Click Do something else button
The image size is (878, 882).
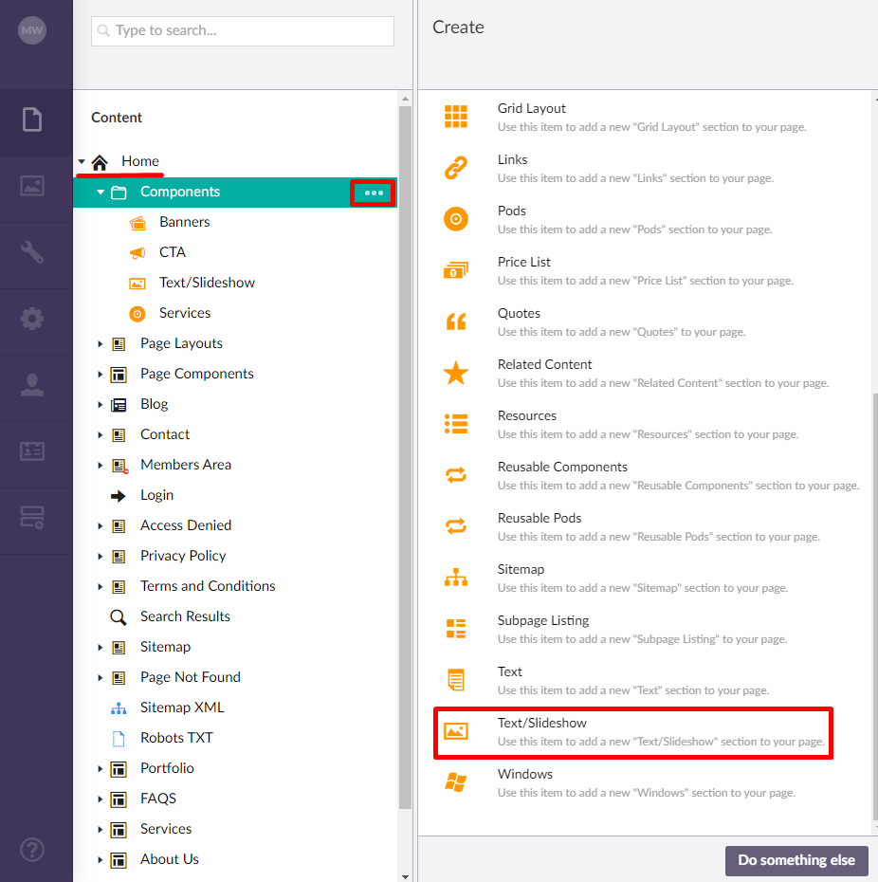tap(796, 860)
